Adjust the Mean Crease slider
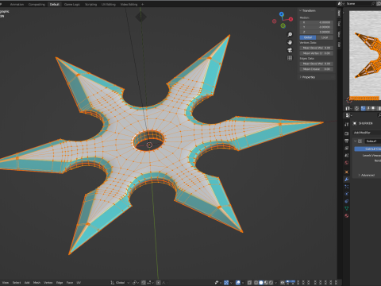This screenshot has height=286, width=381. coord(316,69)
